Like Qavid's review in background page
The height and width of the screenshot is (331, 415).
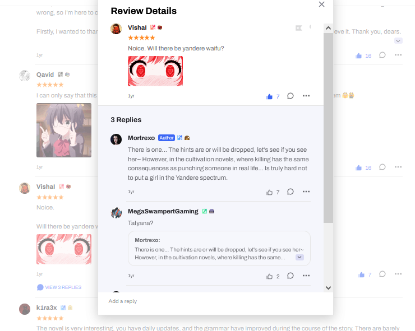[x=358, y=168]
